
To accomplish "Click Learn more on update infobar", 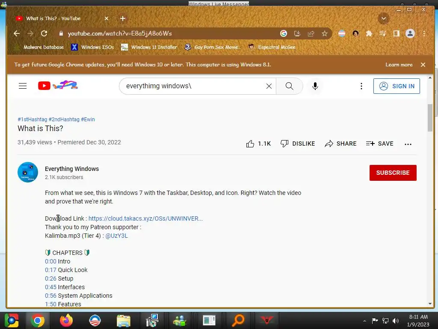I will 399,65.
